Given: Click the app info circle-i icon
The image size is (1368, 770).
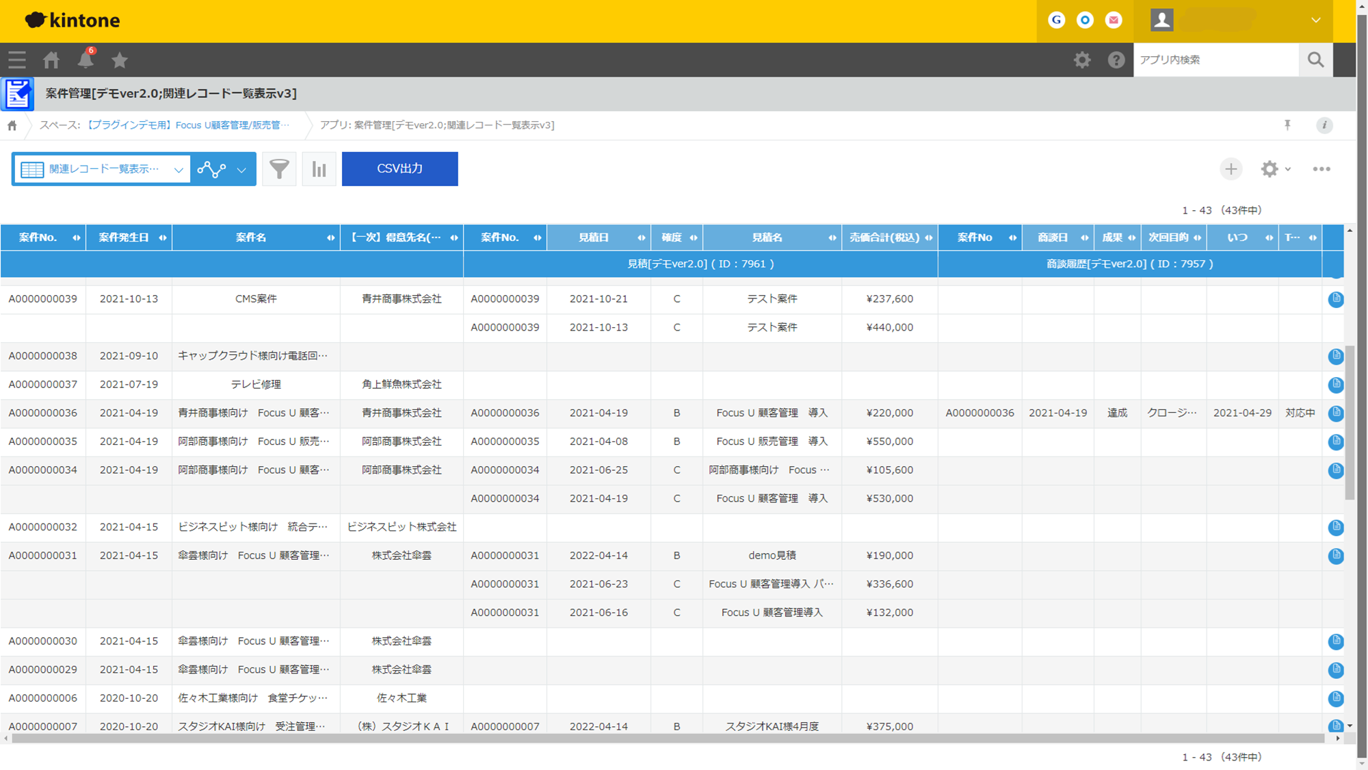Looking at the screenshot, I should [x=1324, y=125].
